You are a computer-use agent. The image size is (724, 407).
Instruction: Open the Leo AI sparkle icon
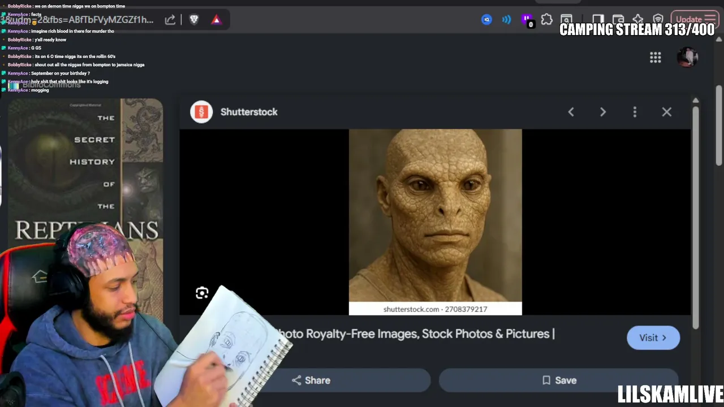point(638,20)
